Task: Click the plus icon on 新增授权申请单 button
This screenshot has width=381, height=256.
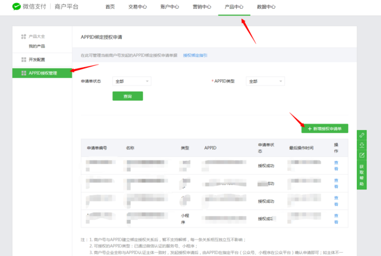Action: [310, 129]
